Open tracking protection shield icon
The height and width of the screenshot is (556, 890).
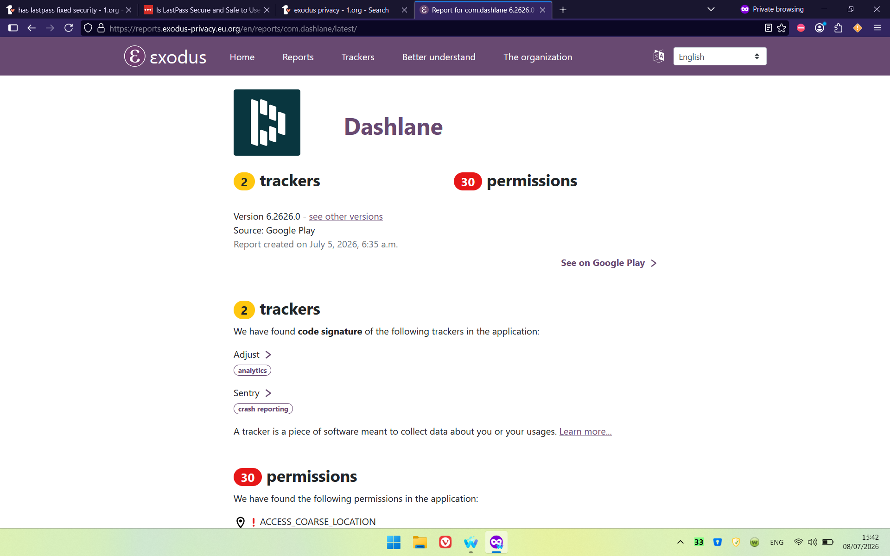click(88, 28)
